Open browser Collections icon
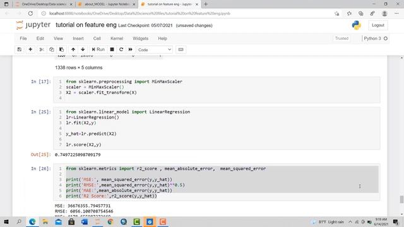This screenshot has height=227, width=404. [360, 13]
